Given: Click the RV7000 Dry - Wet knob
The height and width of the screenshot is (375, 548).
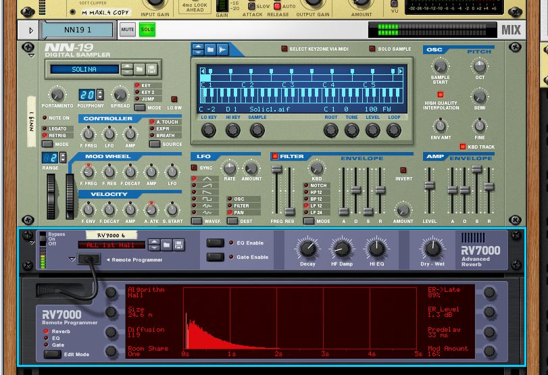Looking at the screenshot, I should (x=432, y=249).
